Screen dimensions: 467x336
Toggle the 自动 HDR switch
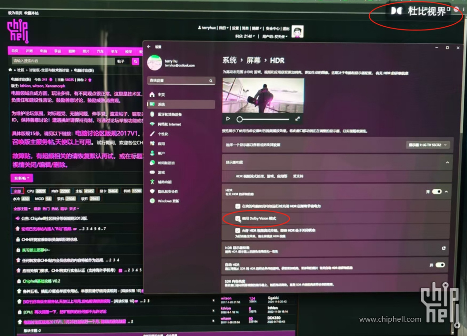click(x=440, y=265)
